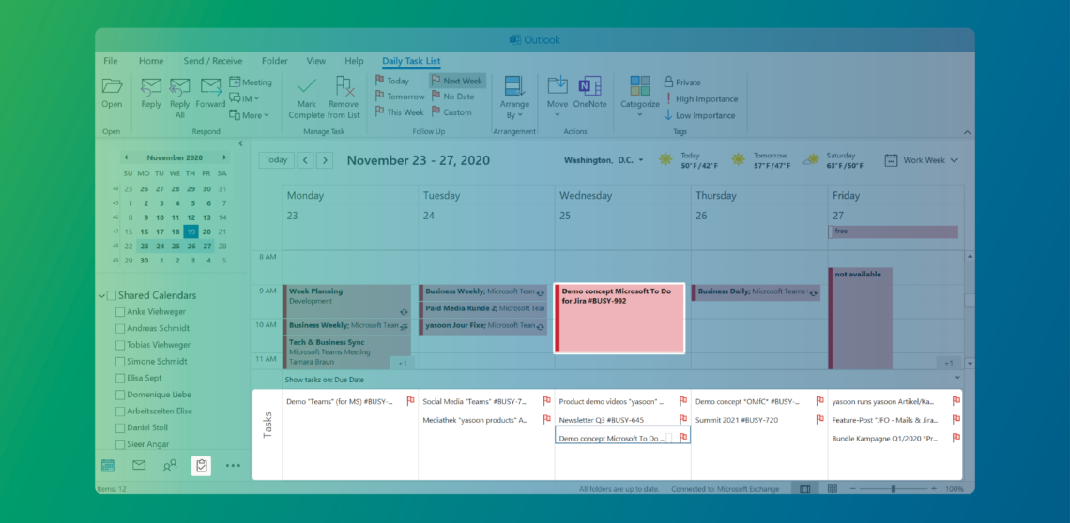Viewport: 1070px width, 523px height.
Task: Open People view in navigation bar
Action: coord(170,466)
